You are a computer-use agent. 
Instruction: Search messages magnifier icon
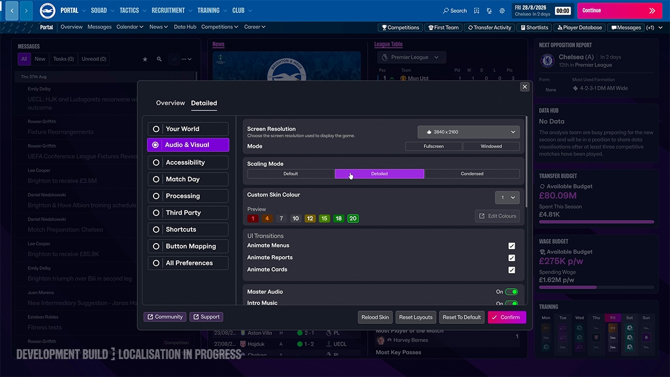(159, 59)
